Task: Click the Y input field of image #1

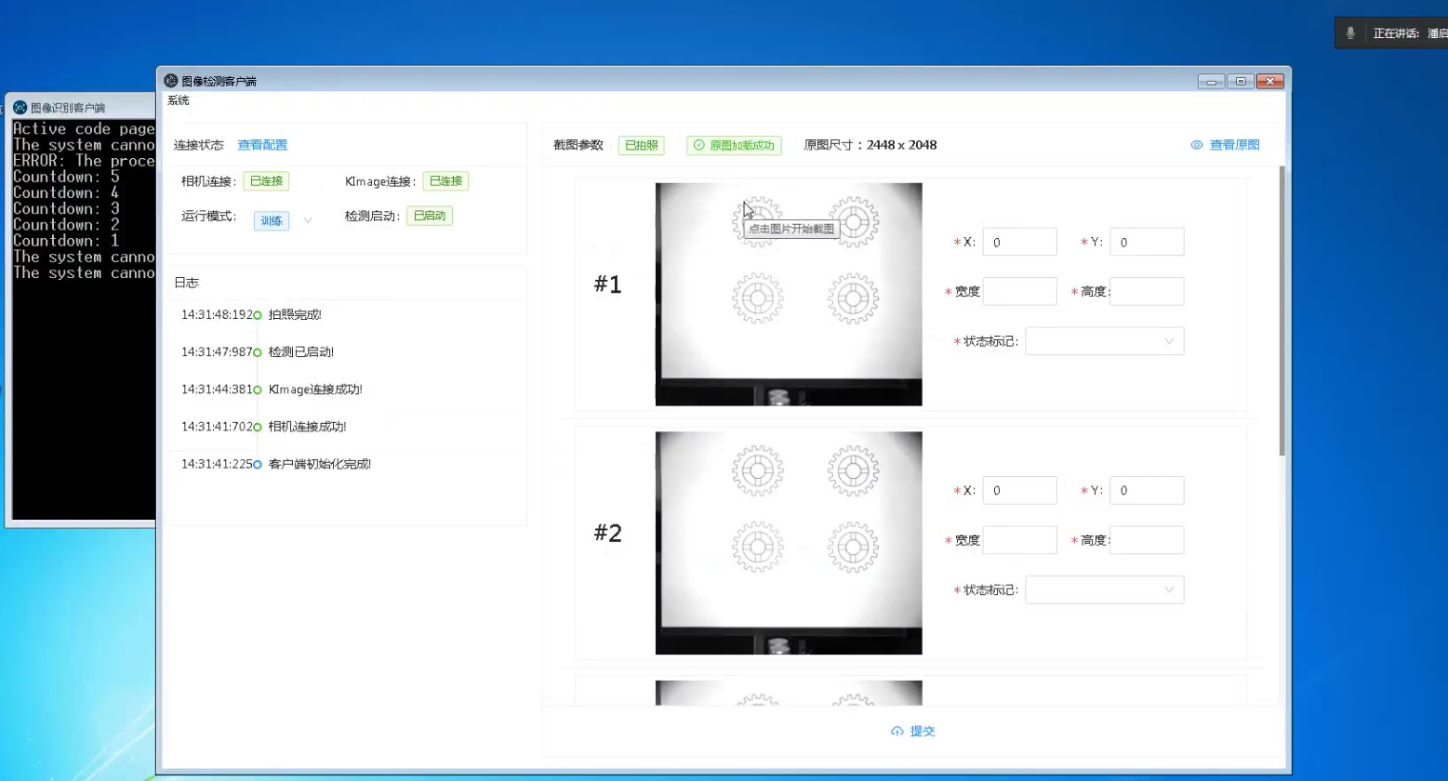Action: coord(1147,242)
